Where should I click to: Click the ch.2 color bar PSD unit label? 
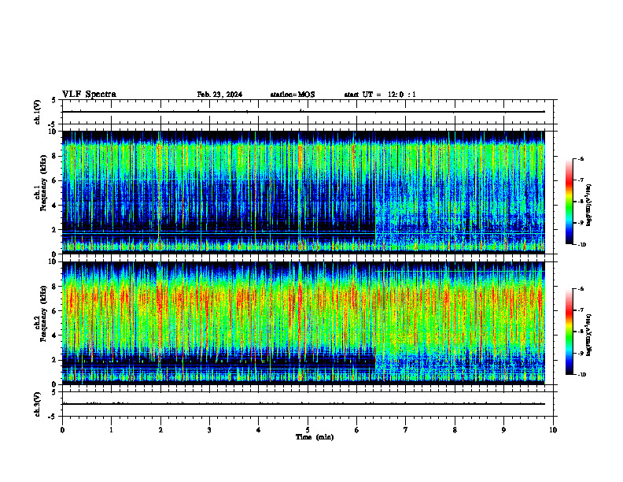(589, 335)
